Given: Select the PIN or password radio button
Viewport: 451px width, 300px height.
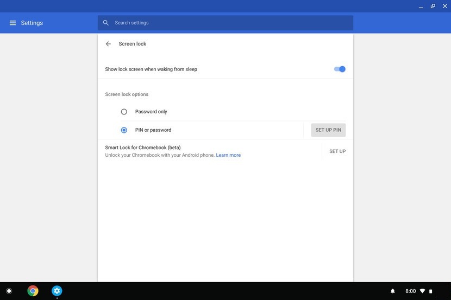Looking at the screenshot, I should [124, 130].
